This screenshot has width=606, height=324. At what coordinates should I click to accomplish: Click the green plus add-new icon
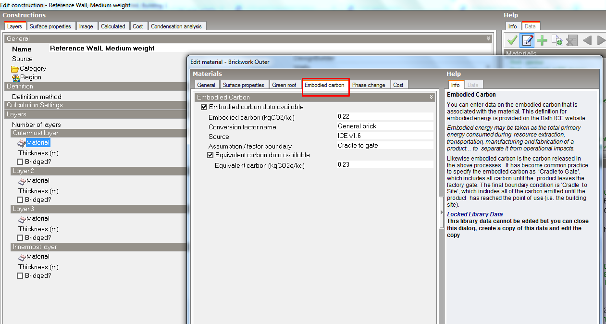[542, 40]
